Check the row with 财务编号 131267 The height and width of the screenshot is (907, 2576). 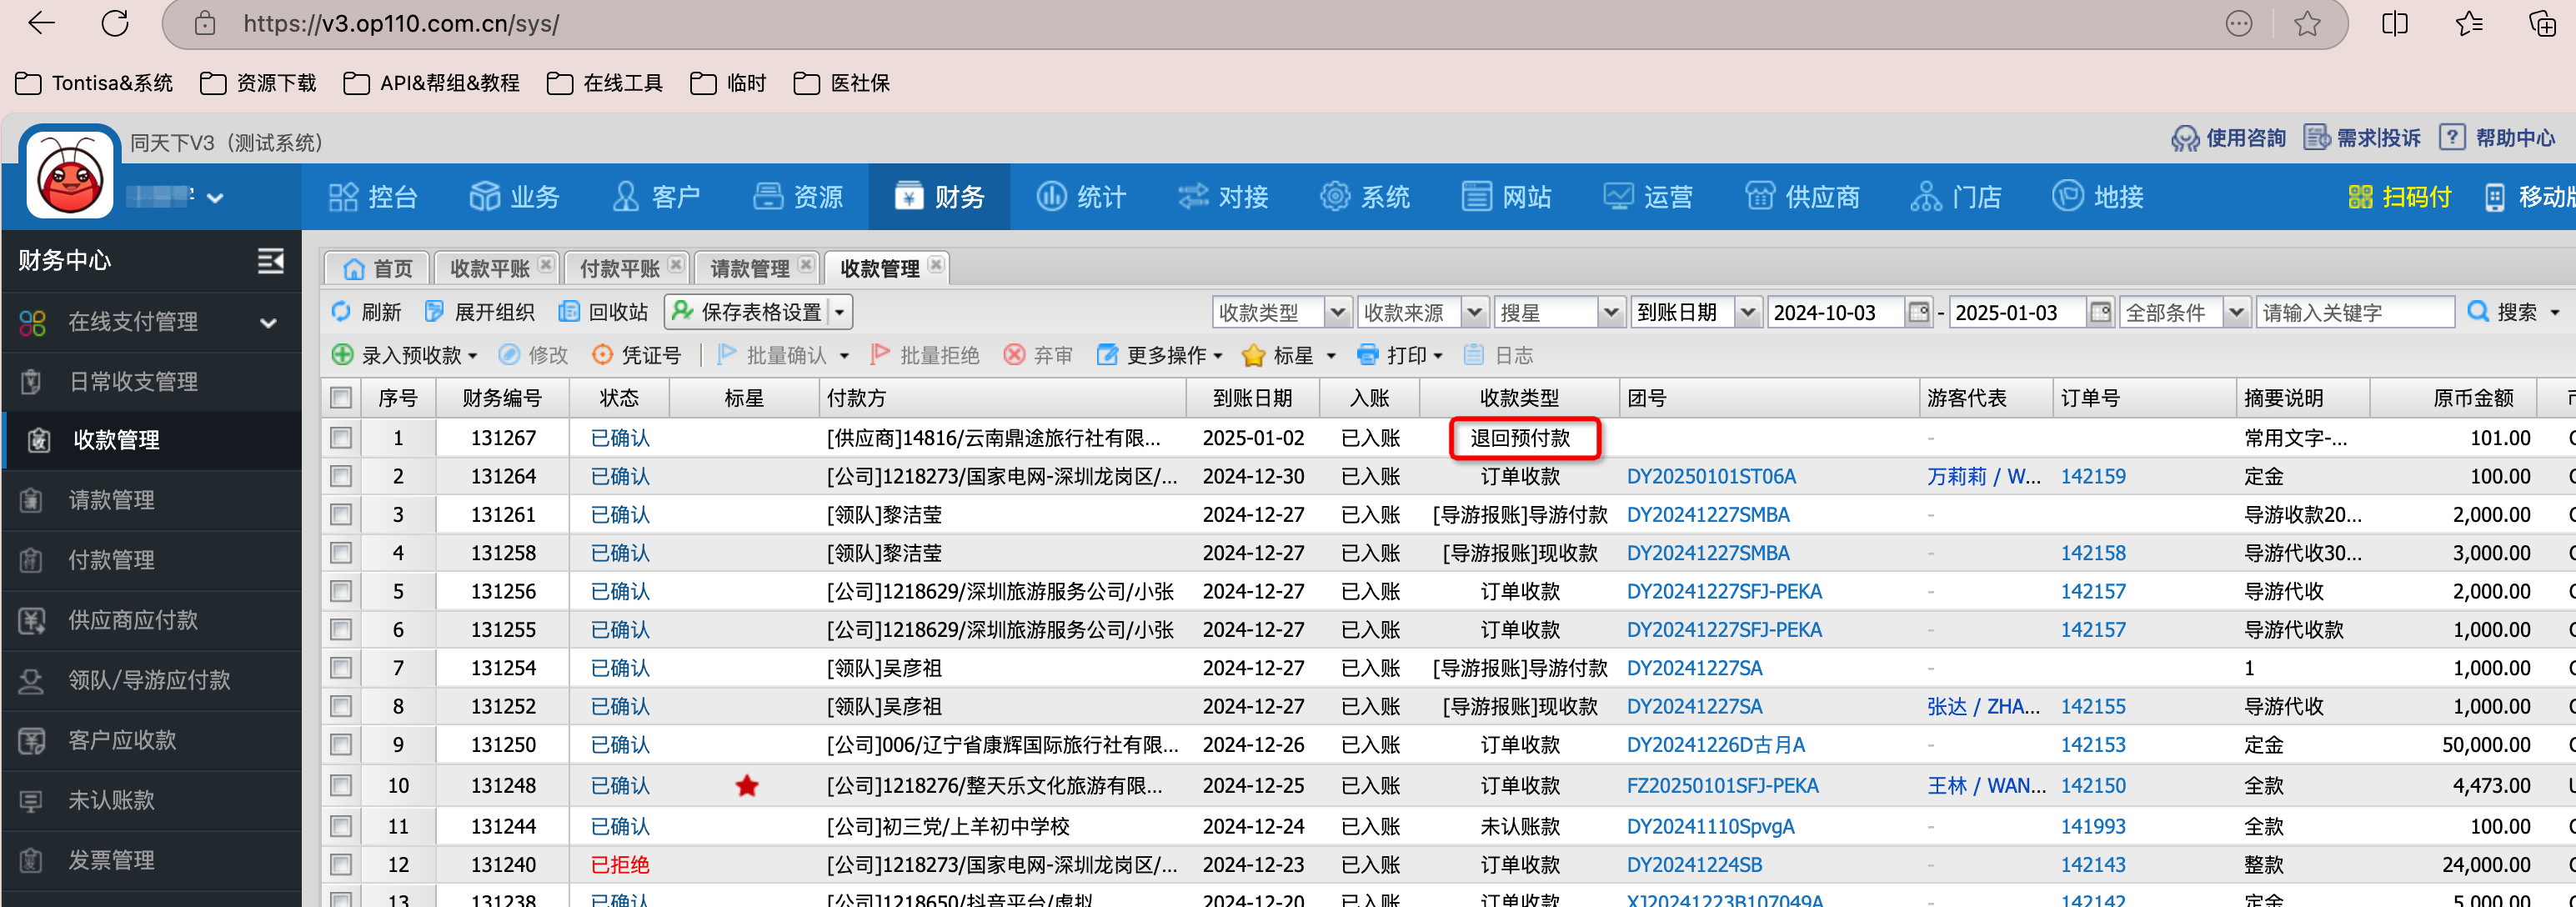(341, 438)
